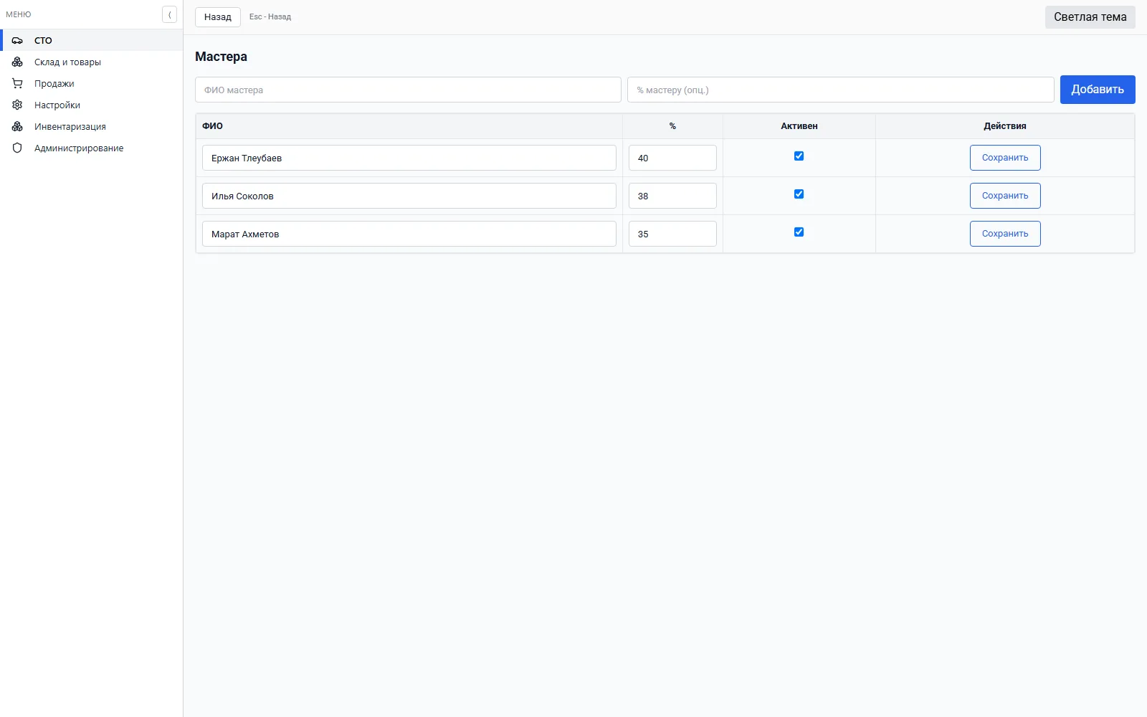Open the СТО menu section

[92, 40]
